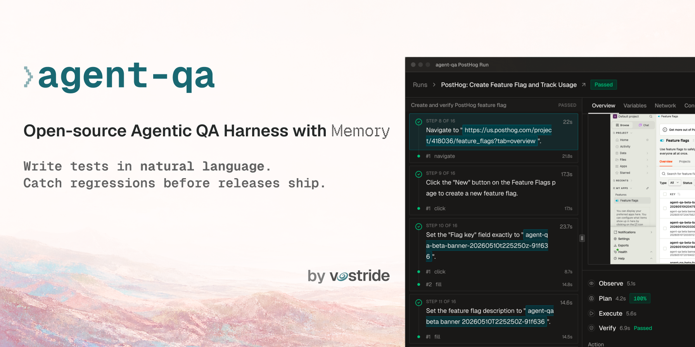Switch to the Chat mode toggle
The image size is (695, 347).
coord(644,125)
